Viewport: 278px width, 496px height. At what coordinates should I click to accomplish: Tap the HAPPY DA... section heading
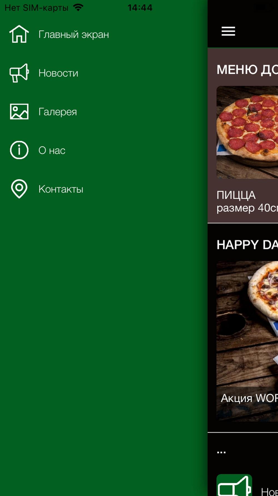tap(247, 245)
